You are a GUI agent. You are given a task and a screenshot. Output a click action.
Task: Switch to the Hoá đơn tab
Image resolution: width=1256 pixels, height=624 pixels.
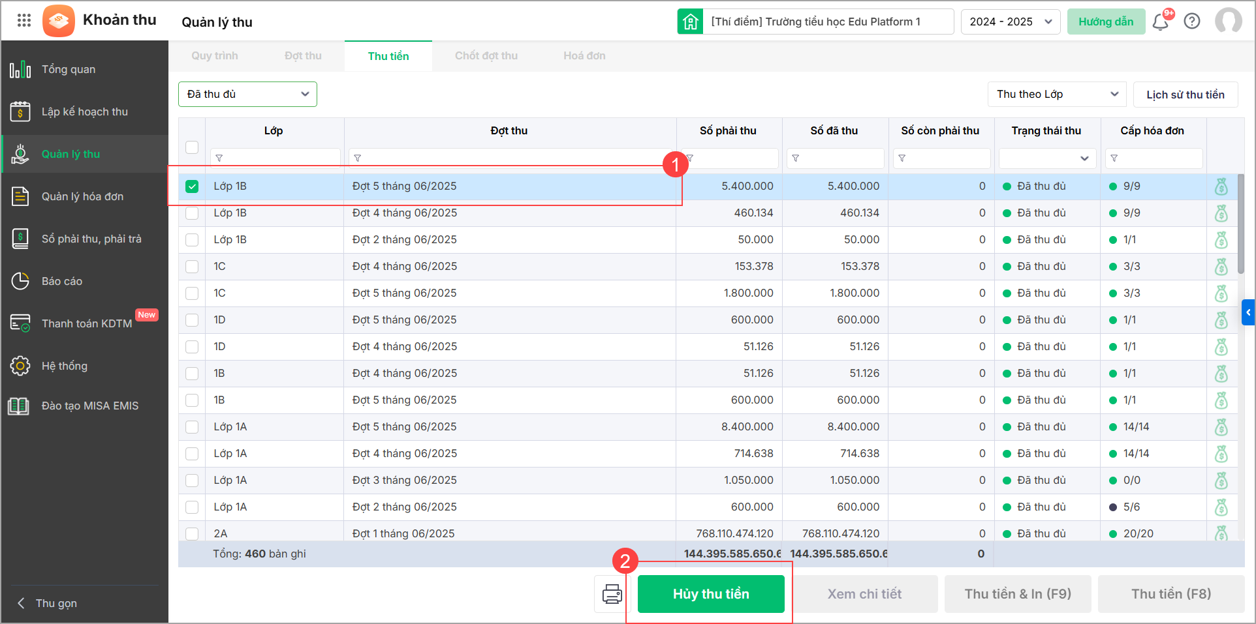(x=584, y=56)
